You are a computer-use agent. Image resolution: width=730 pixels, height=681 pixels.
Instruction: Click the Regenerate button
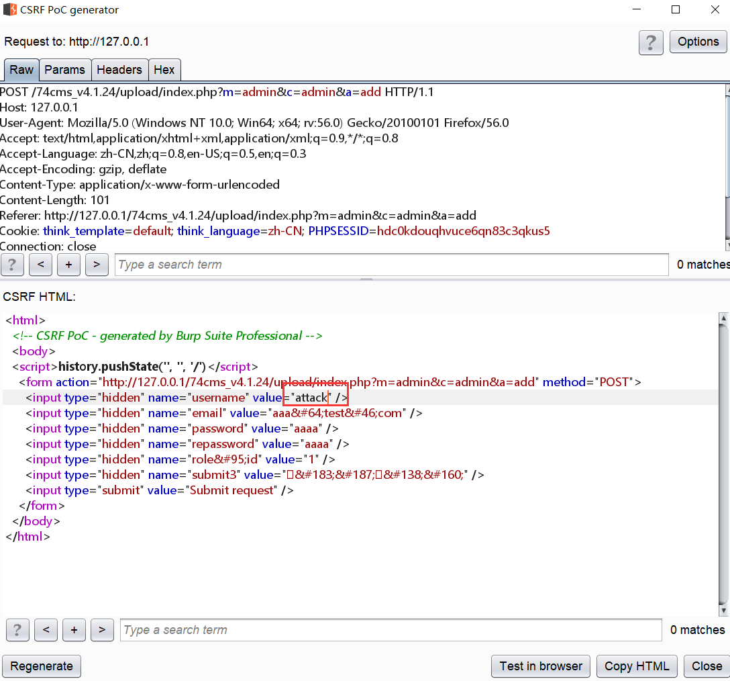[x=42, y=666]
